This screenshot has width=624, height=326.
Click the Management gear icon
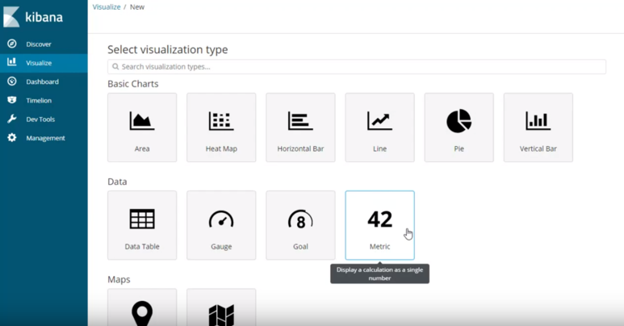(12, 138)
